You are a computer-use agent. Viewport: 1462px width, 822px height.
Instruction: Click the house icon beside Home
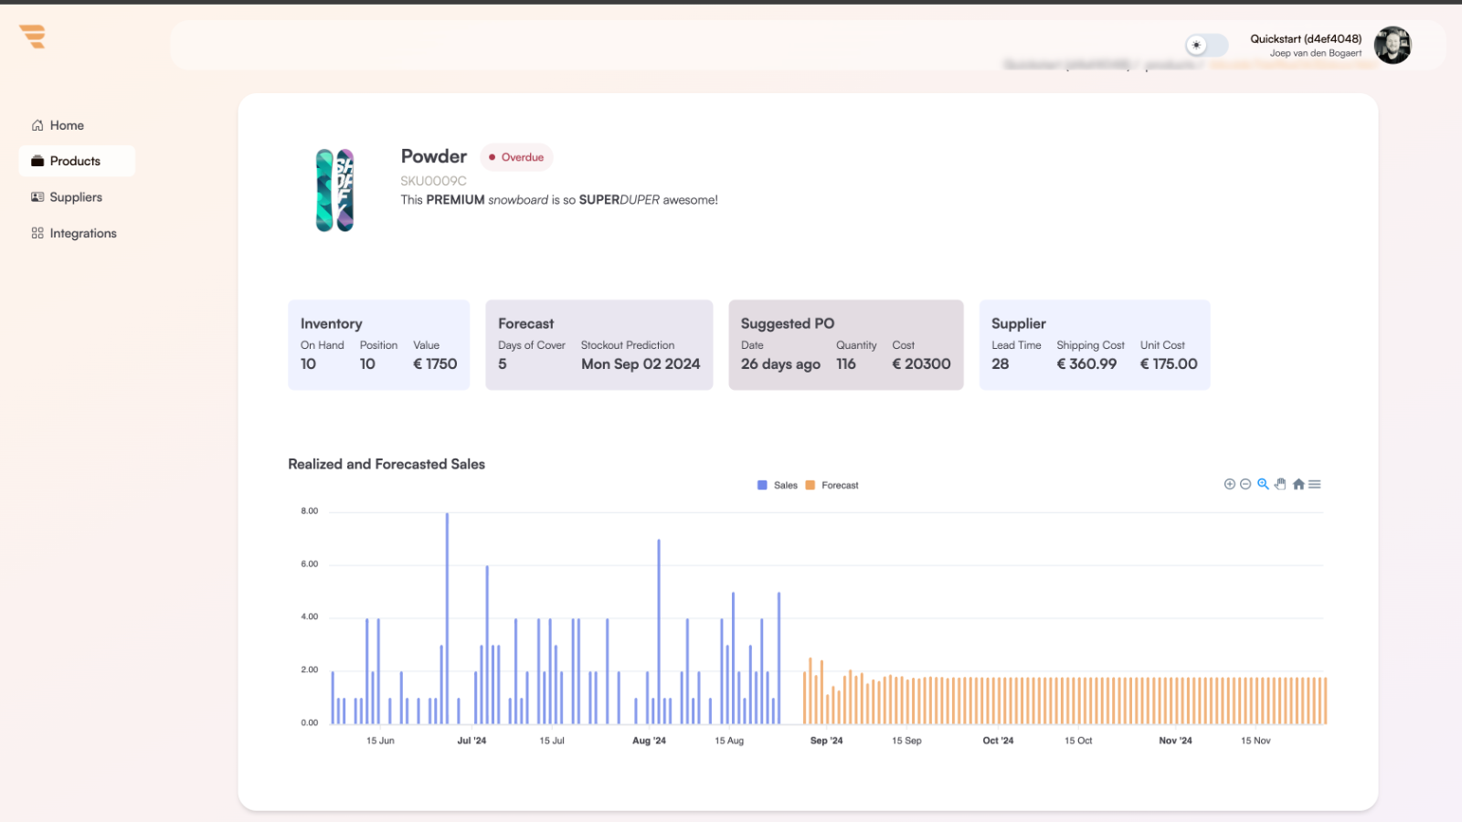pyautogui.click(x=37, y=124)
